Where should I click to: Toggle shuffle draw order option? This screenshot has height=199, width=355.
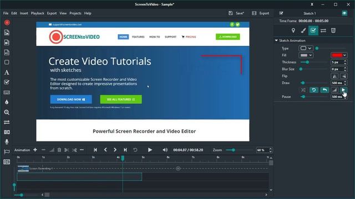click(x=303, y=90)
